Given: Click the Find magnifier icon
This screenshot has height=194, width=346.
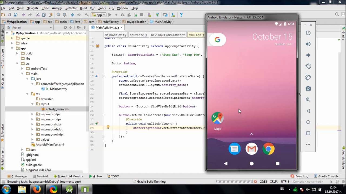Looking at the screenshot, I should [x=58, y=15].
